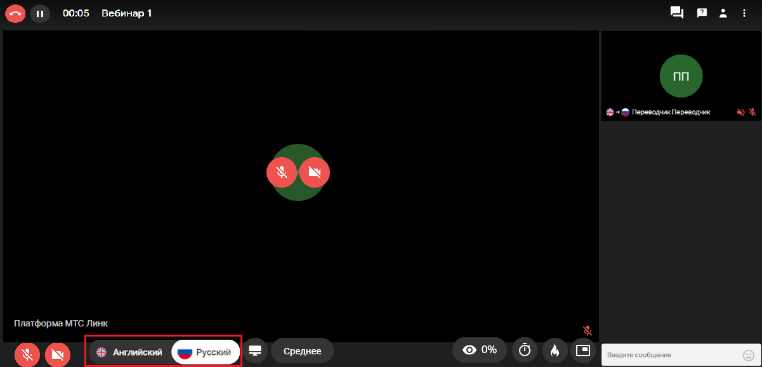Select the Русский language channel
762x367 pixels.
(206, 352)
